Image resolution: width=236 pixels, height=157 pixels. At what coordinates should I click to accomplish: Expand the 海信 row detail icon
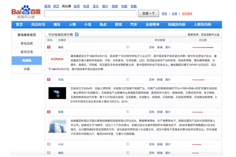coord(128,153)
